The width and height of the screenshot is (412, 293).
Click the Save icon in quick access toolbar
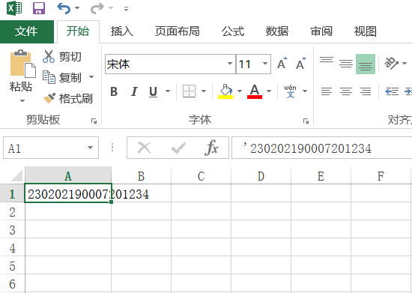(39, 8)
